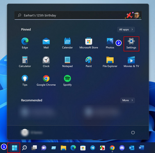
Task: Click the Earhart birthday search highlight icon
Action: [x=133, y=15]
